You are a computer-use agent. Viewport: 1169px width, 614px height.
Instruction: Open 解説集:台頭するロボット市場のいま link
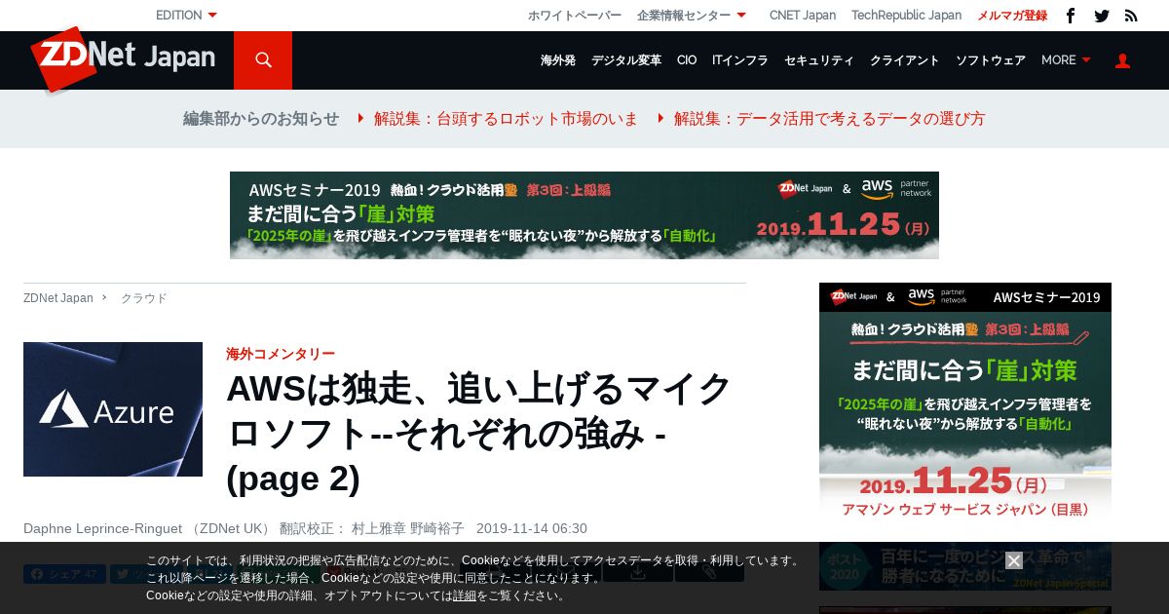pyautogui.click(x=506, y=119)
